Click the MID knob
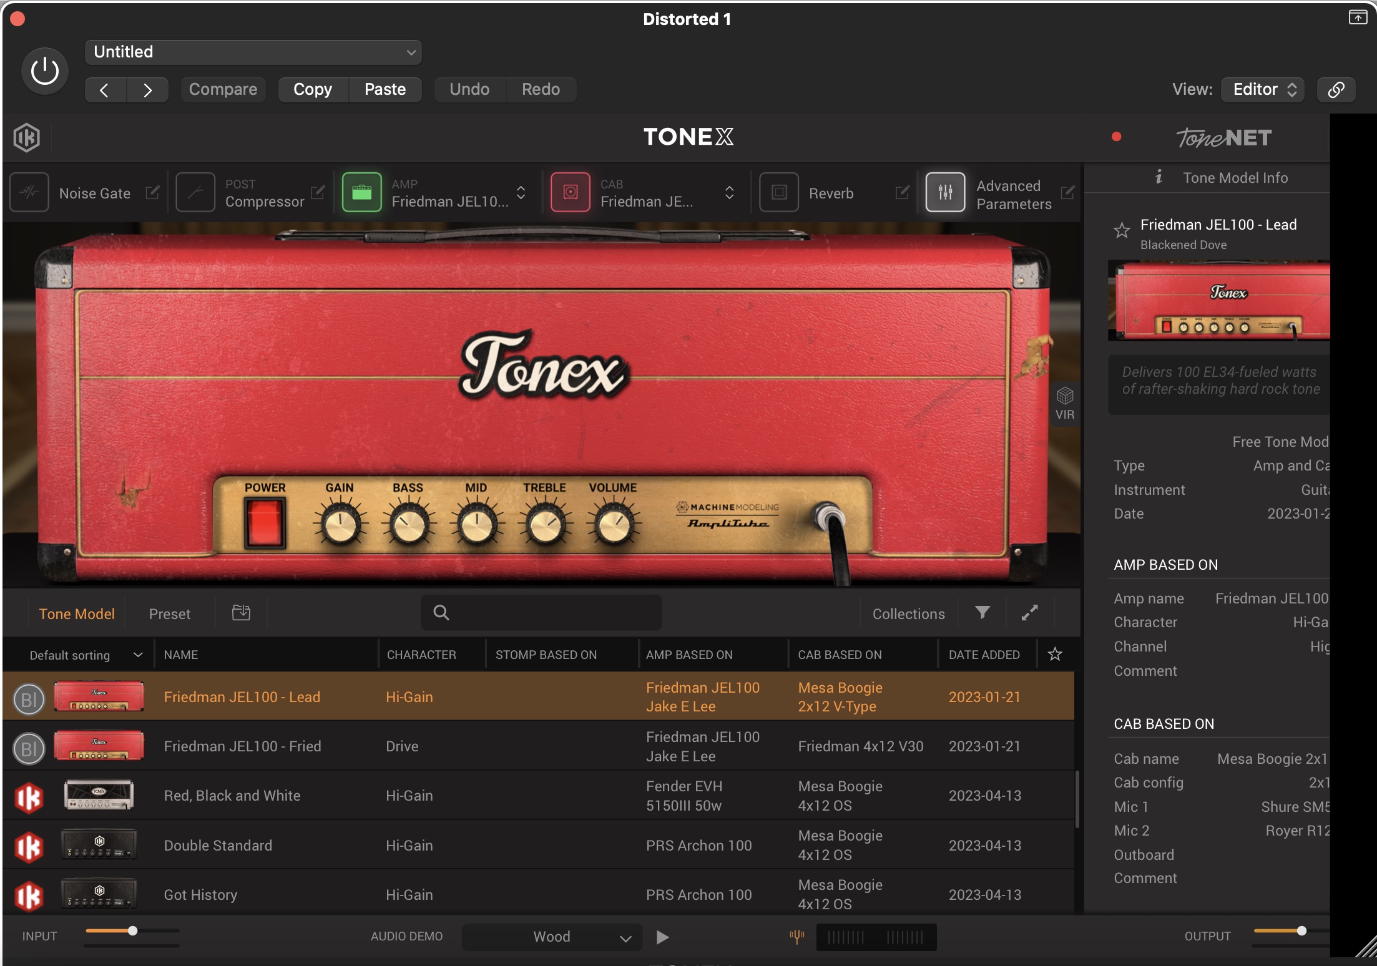Screen dimensions: 1377x966 point(477,524)
